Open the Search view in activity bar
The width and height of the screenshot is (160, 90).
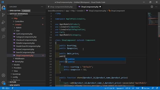[x=3, y=36]
